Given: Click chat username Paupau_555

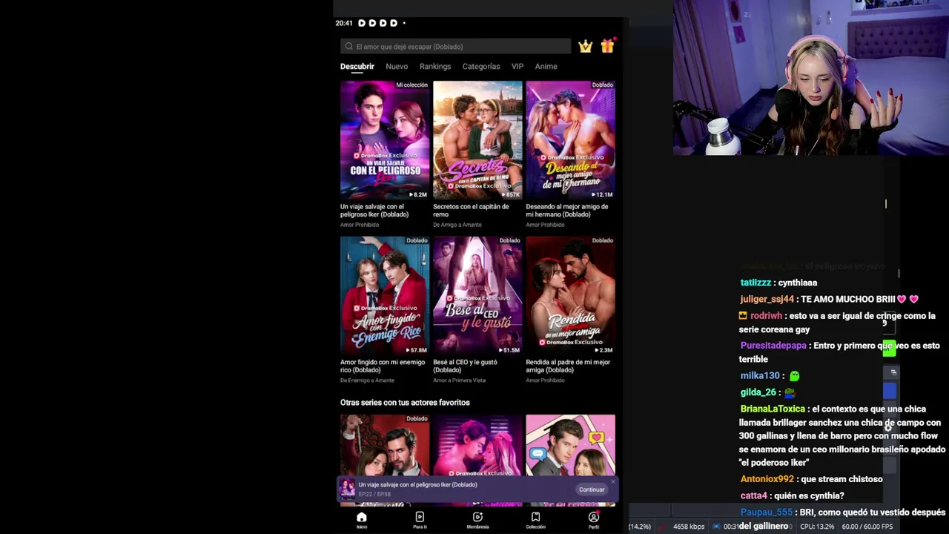Looking at the screenshot, I should 767,512.
